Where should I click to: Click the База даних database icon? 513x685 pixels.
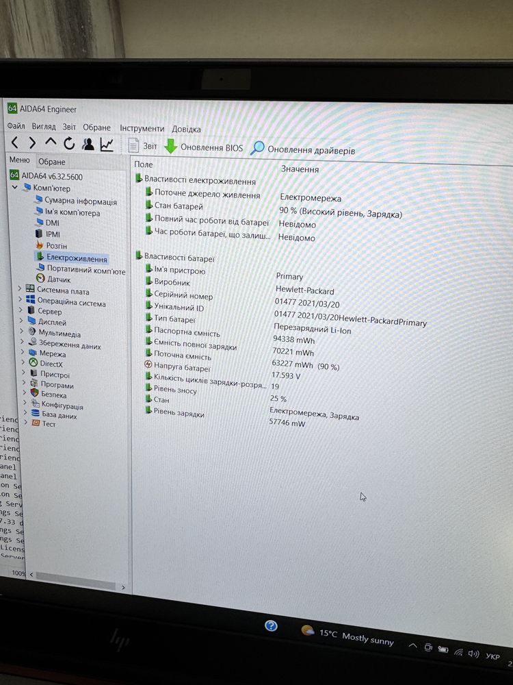tap(36, 413)
